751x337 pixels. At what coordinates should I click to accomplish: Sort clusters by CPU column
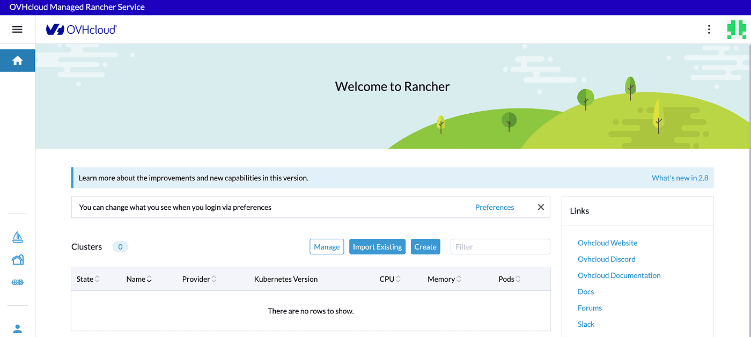390,279
